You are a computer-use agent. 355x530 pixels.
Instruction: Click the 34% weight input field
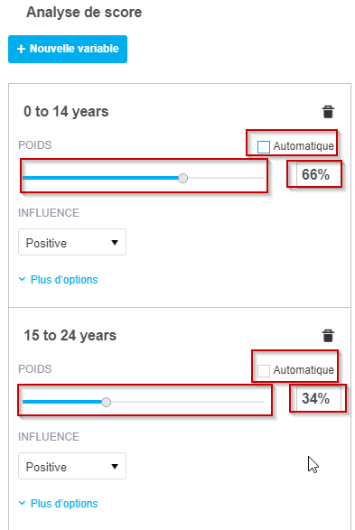pyautogui.click(x=318, y=398)
